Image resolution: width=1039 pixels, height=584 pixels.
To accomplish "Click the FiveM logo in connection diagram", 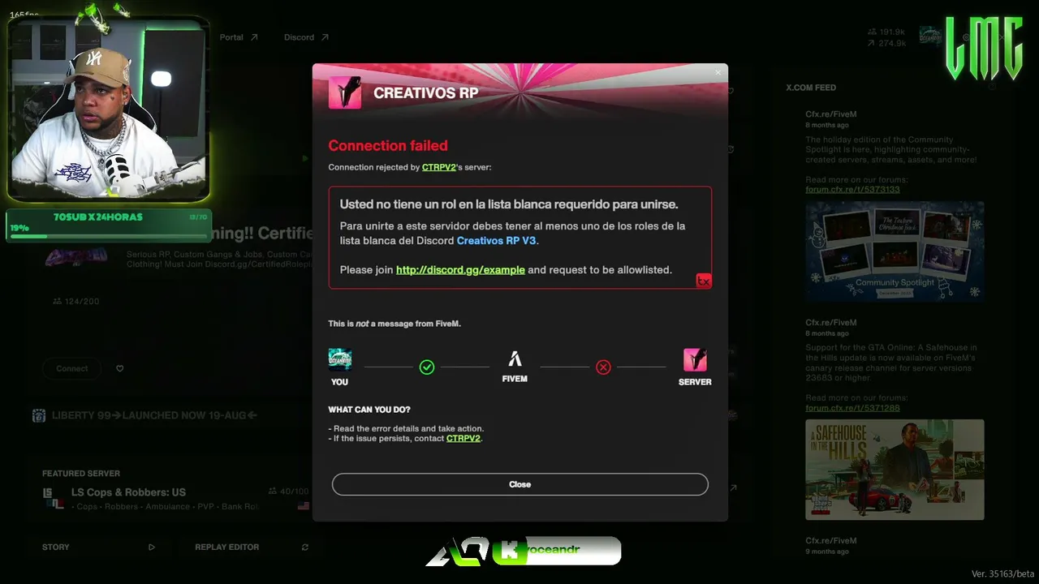I will click(515, 359).
